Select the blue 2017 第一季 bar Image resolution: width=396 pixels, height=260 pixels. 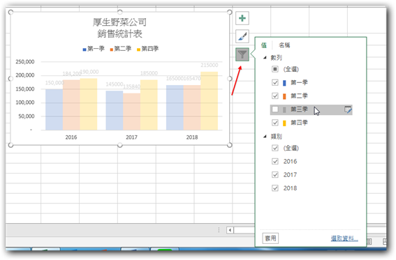pyautogui.click(x=115, y=110)
